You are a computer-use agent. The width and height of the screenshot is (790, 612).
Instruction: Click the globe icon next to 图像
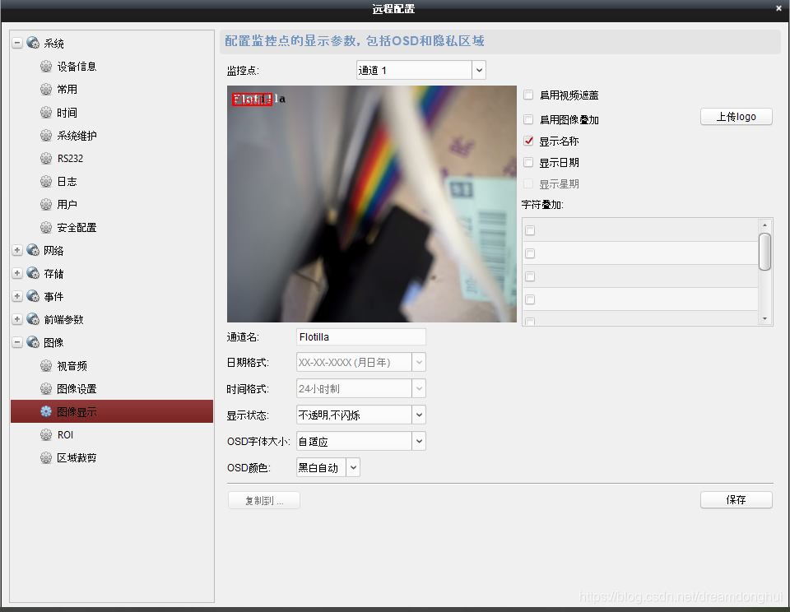[x=33, y=342]
